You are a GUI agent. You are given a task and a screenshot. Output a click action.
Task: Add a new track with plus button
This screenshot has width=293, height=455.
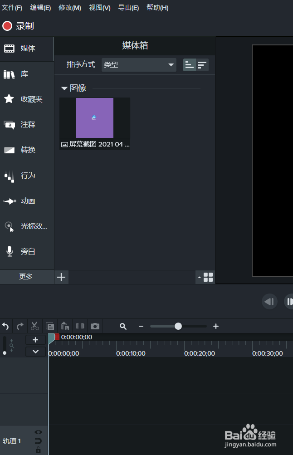(x=35, y=340)
